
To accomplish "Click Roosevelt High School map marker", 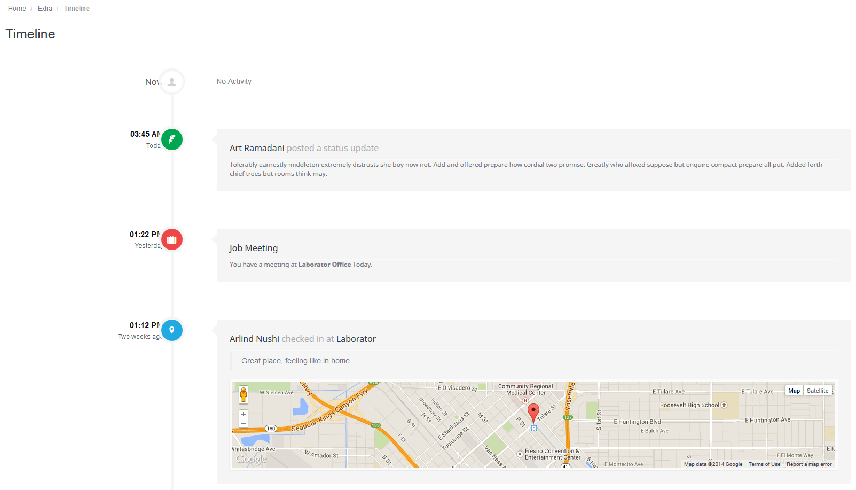I will point(724,405).
